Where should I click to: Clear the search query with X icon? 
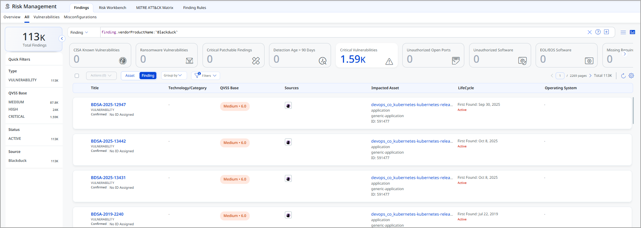(x=589, y=32)
